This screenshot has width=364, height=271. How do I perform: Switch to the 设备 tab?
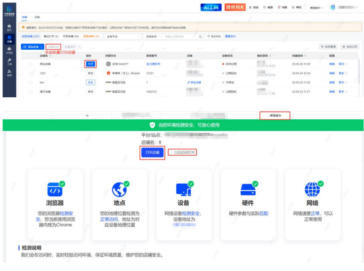[x=37, y=18]
